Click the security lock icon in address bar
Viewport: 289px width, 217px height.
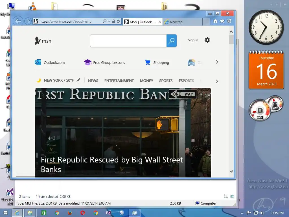114,21
